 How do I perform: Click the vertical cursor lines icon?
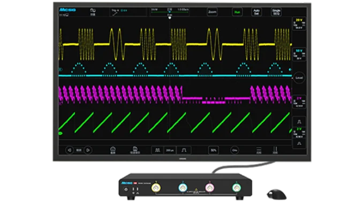coord(275,150)
